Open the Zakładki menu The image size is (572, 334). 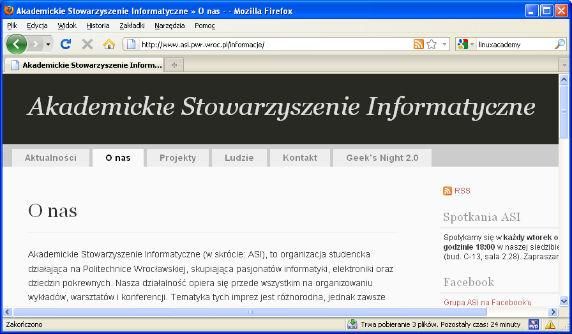coord(132,26)
